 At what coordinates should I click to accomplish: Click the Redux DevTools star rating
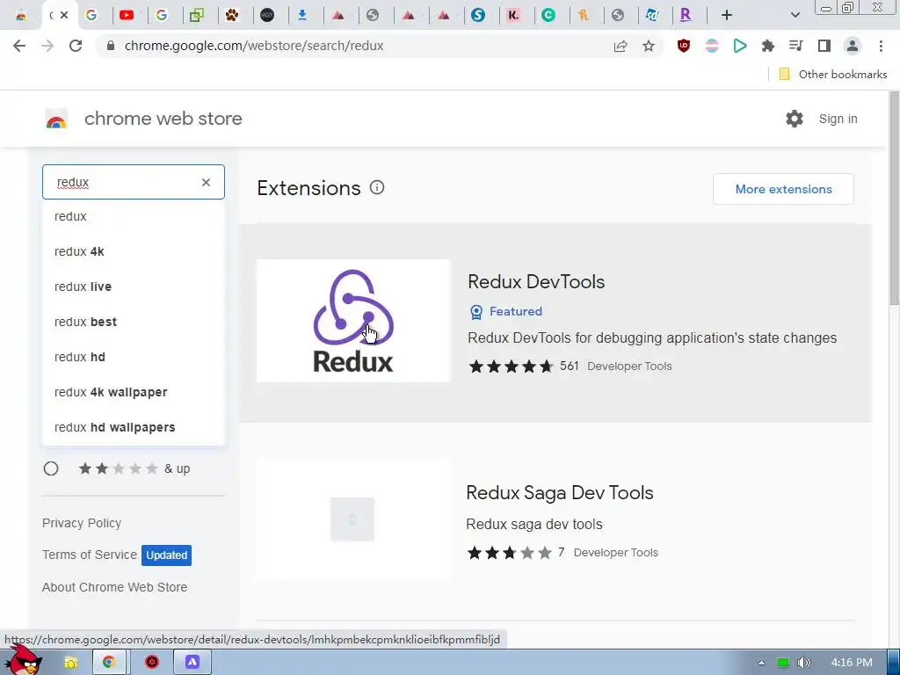point(511,367)
